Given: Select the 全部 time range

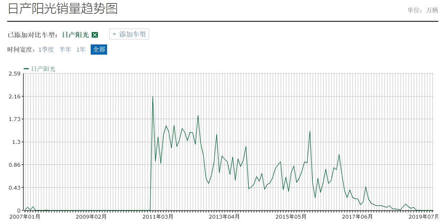Looking at the screenshot, I should pyautogui.click(x=99, y=50).
